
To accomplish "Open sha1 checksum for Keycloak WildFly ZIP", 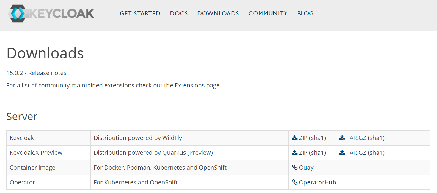I will tap(317, 138).
